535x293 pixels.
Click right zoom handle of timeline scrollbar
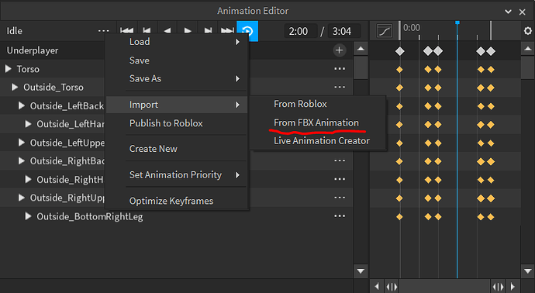point(498,287)
